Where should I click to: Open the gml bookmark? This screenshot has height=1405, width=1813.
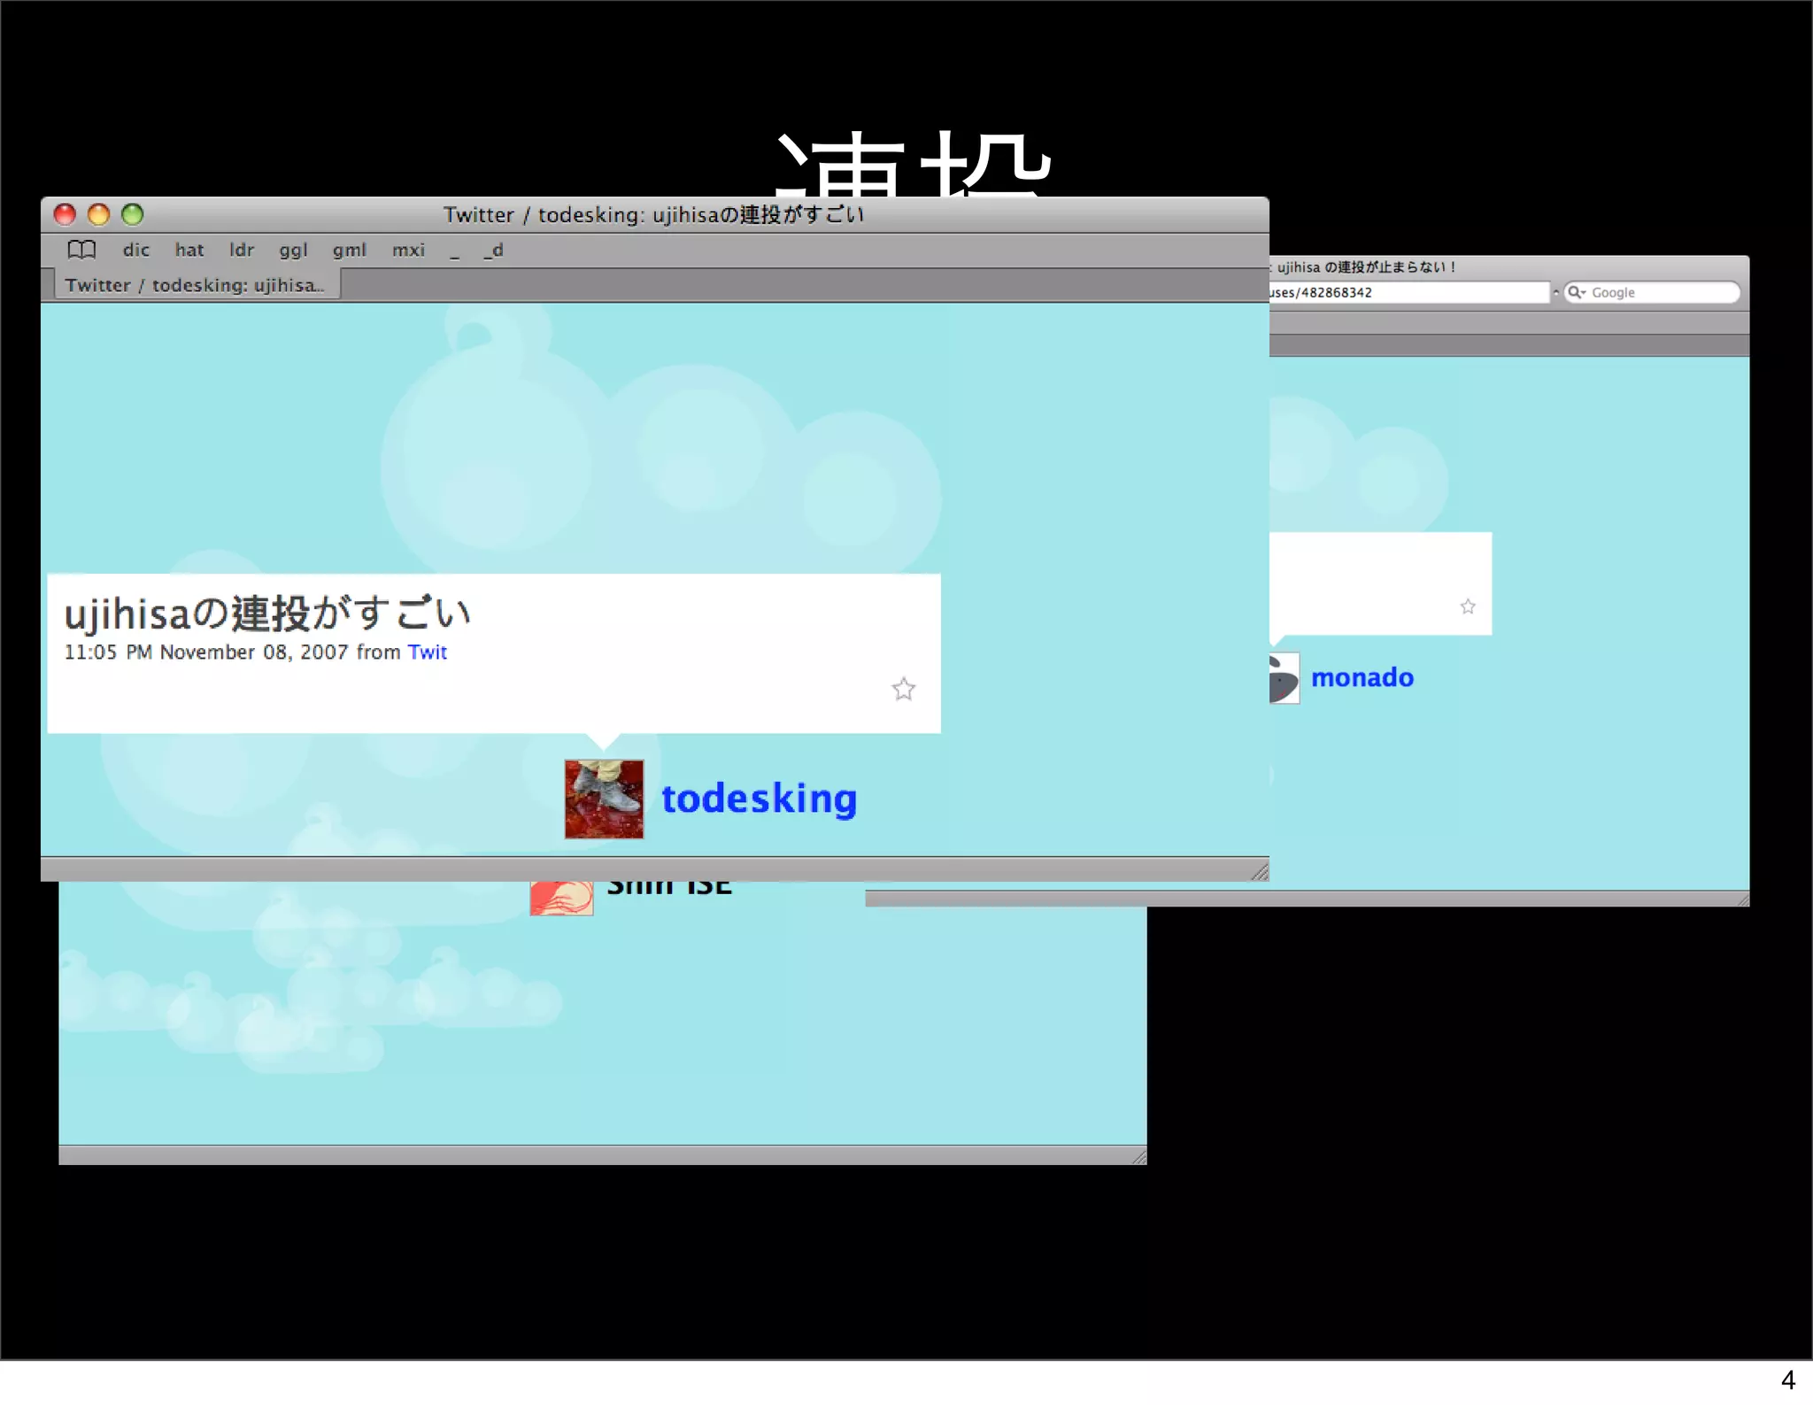(x=349, y=251)
